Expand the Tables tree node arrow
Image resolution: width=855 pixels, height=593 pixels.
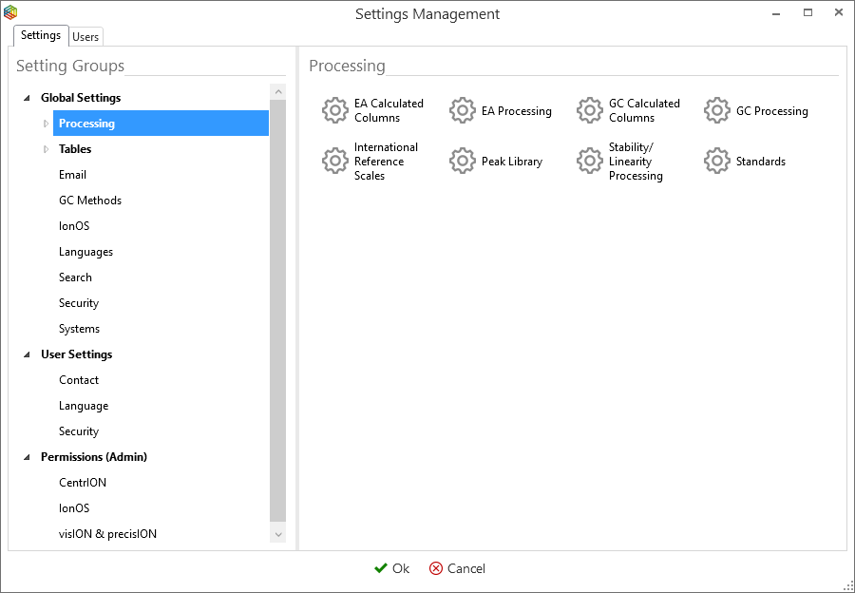coord(45,149)
